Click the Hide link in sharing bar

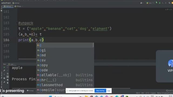[109, 91]
